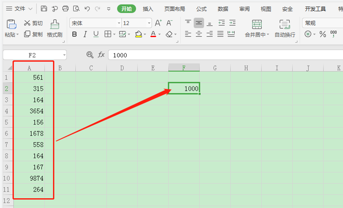The height and width of the screenshot is (208, 343).
Task: Toggle Bold formatting
Action: (74, 34)
